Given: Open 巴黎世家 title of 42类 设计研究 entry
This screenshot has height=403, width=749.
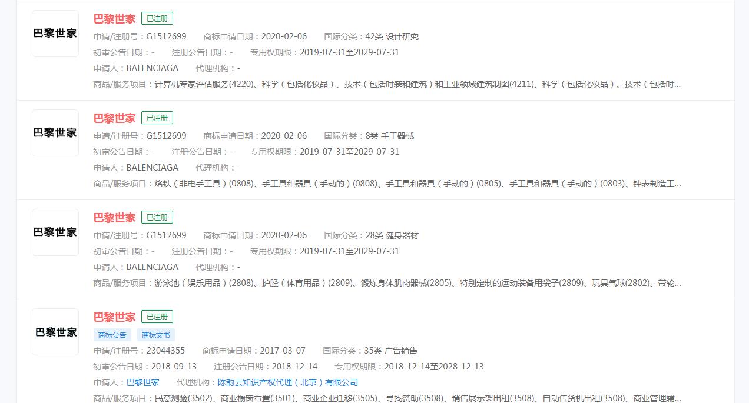Looking at the screenshot, I should pos(114,19).
